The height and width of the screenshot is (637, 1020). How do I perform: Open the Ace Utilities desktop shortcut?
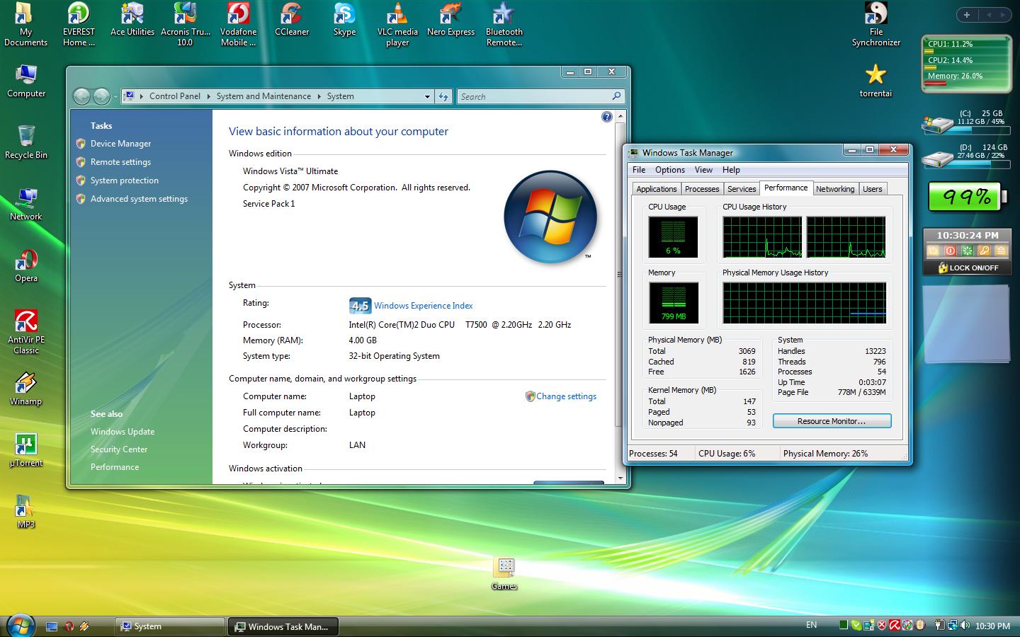click(132, 20)
